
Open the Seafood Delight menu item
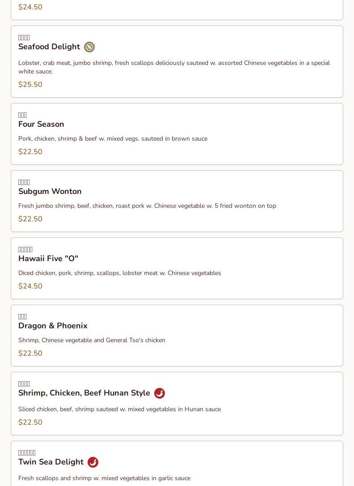[x=49, y=47]
